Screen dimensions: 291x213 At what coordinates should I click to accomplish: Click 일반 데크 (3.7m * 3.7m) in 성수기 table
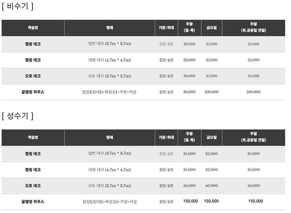[x=109, y=153]
